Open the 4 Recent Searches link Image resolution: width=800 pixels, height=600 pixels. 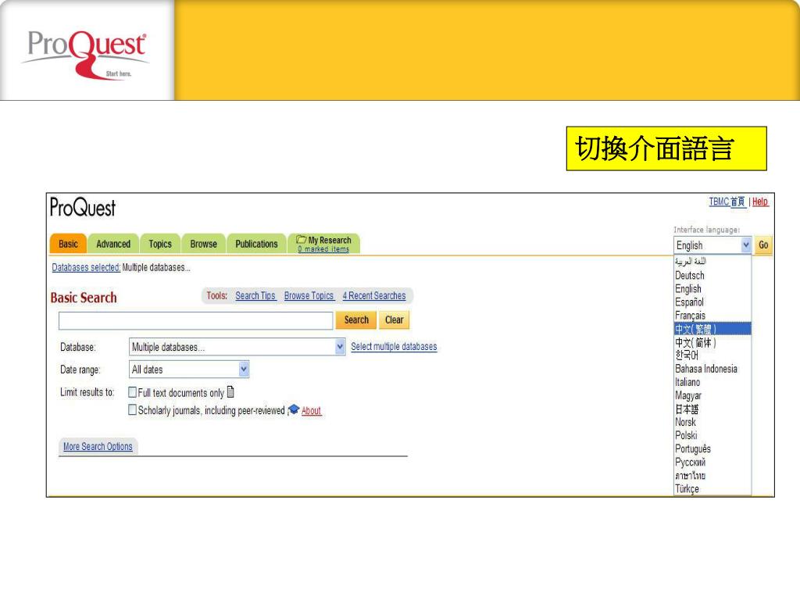point(374,295)
